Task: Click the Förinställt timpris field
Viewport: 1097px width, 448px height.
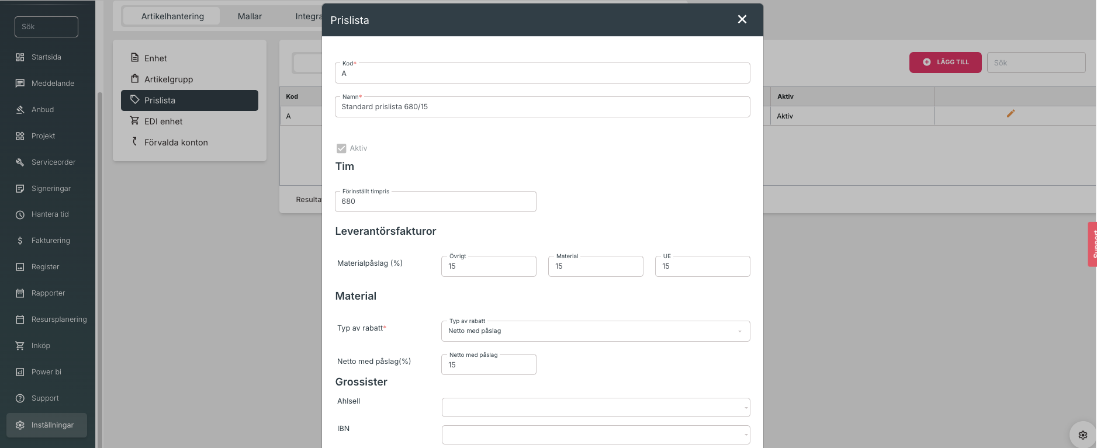Action: [x=435, y=202]
